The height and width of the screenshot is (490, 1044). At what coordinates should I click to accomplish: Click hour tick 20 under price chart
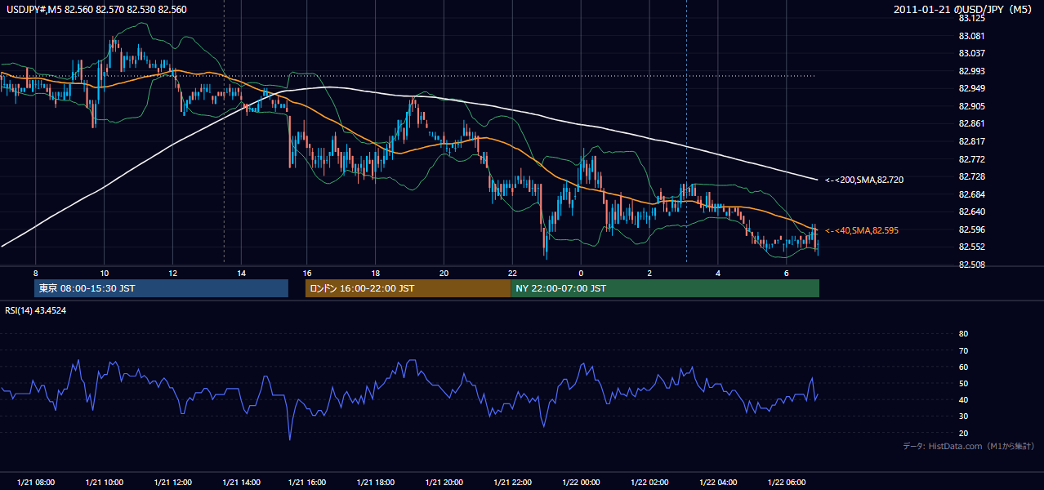pyautogui.click(x=444, y=273)
